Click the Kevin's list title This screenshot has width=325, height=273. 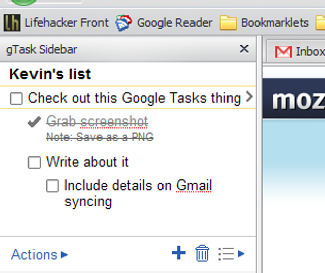[50, 74]
